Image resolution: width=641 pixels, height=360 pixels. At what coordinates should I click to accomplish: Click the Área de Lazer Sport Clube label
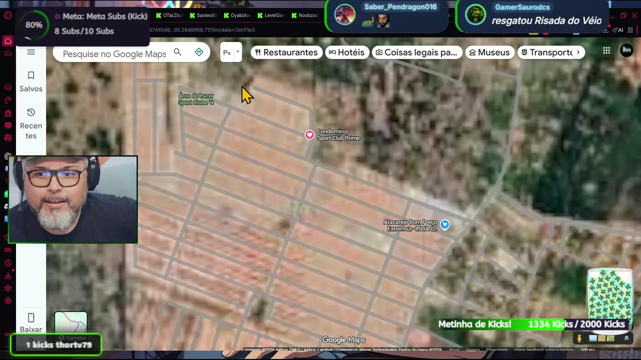pyautogui.click(x=196, y=99)
